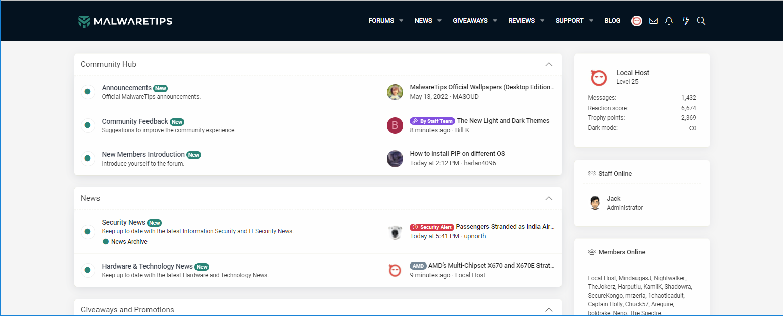
Task: Collapse the Giveaways and Promotions section
Action: coord(549,310)
